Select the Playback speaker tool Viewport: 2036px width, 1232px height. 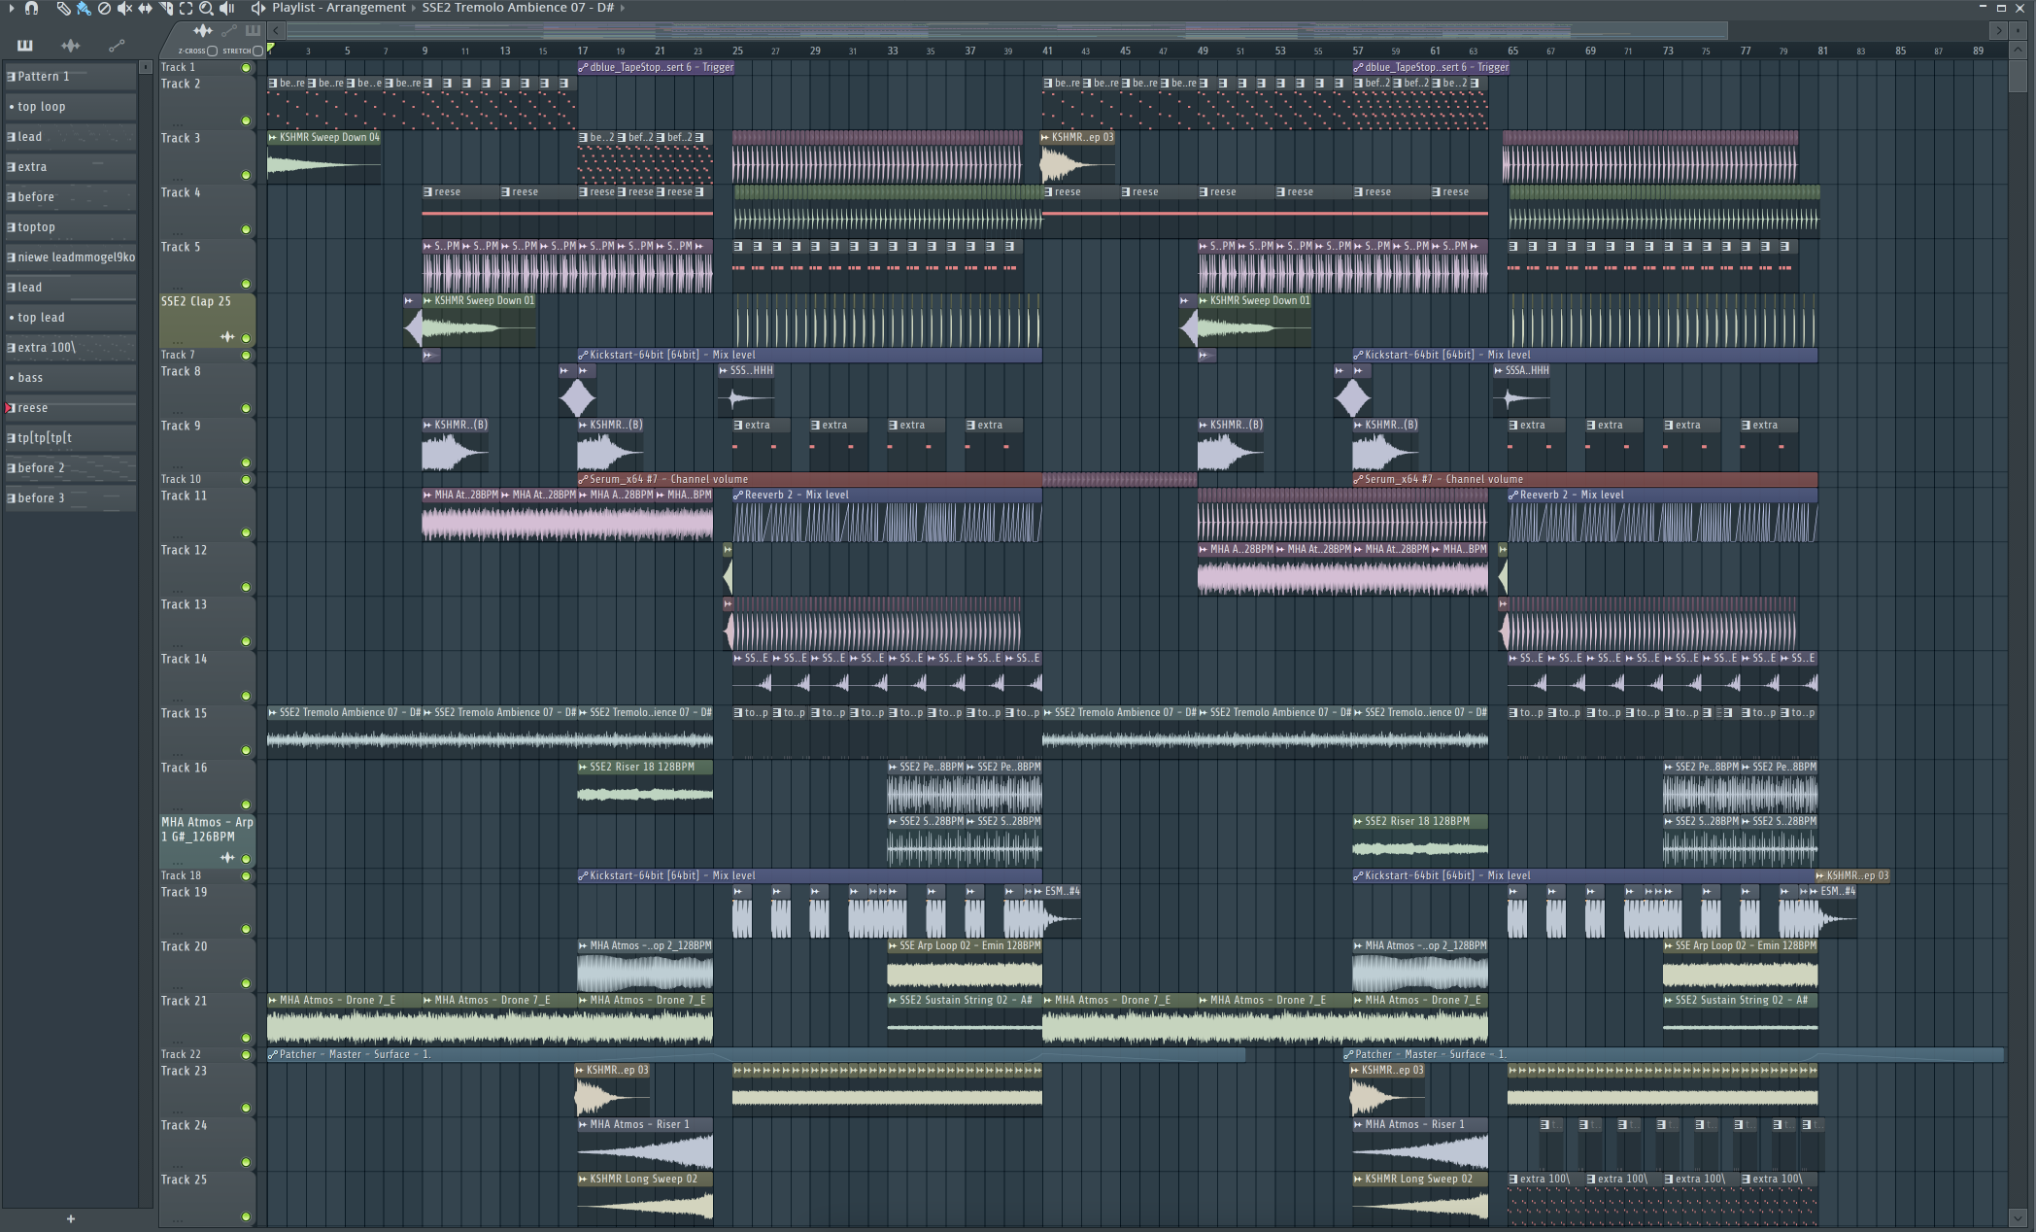(226, 8)
